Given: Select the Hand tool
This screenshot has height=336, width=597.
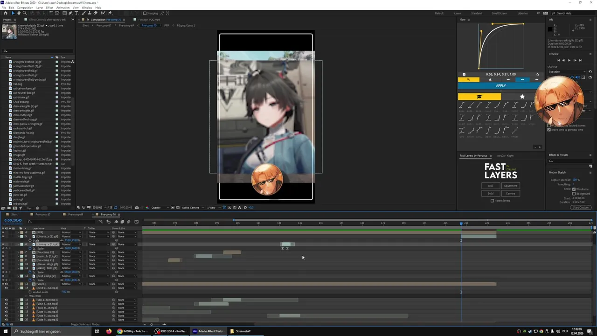Looking at the screenshot, I should 19,13.
